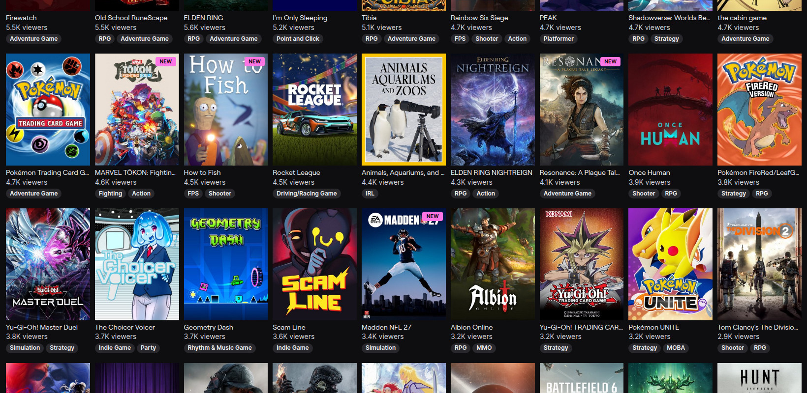The image size is (807, 393).
Task: Select the Fighting tag under MARVEL TŌKON
Action: (110, 194)
